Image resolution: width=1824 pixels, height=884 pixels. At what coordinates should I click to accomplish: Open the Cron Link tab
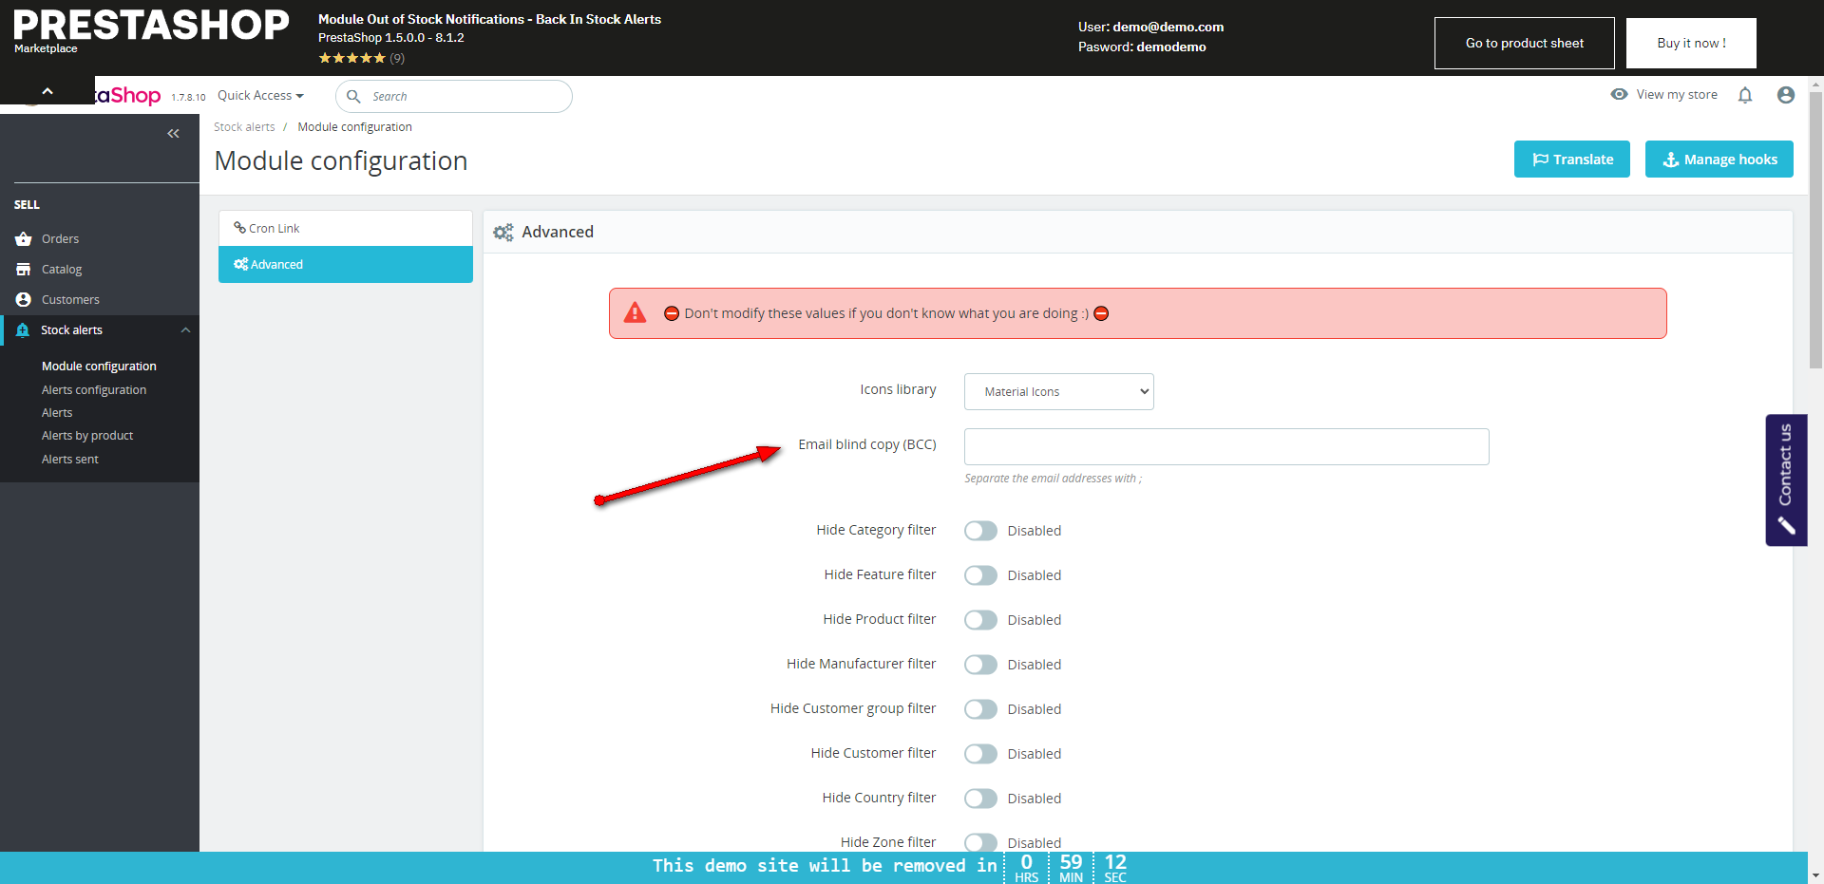pyautogui.click(x=346, y=228)
